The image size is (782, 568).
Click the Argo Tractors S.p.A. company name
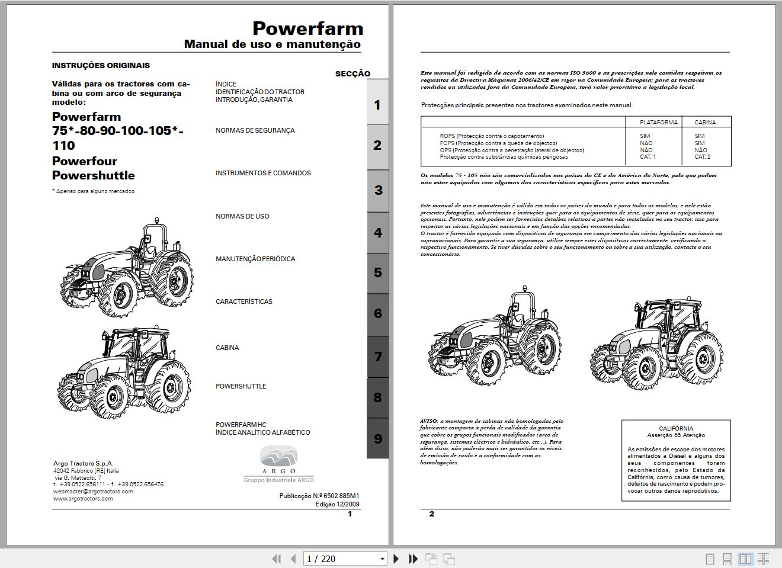(83, 463)
